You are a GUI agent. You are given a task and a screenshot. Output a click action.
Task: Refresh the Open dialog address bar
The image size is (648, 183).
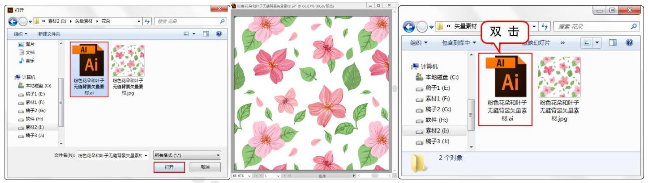tap(147, 21)
